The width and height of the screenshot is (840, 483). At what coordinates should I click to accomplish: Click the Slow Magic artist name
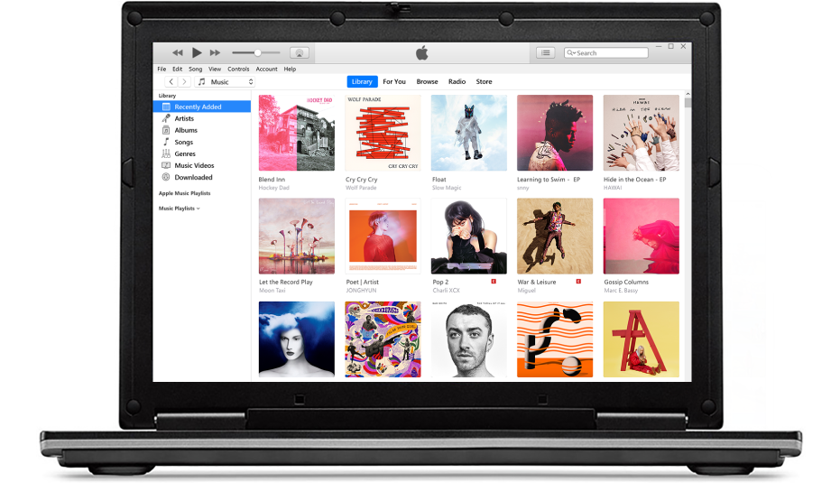447,188
